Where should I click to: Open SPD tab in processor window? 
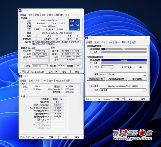pos(44,15)
